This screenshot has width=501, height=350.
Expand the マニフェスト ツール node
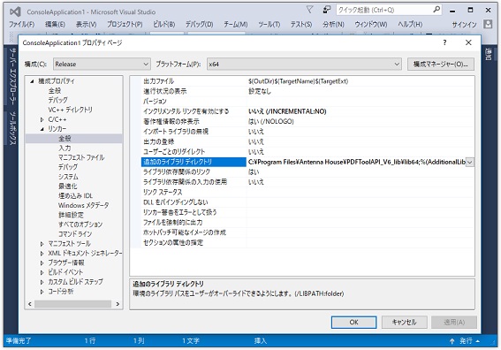pos(42,244)
